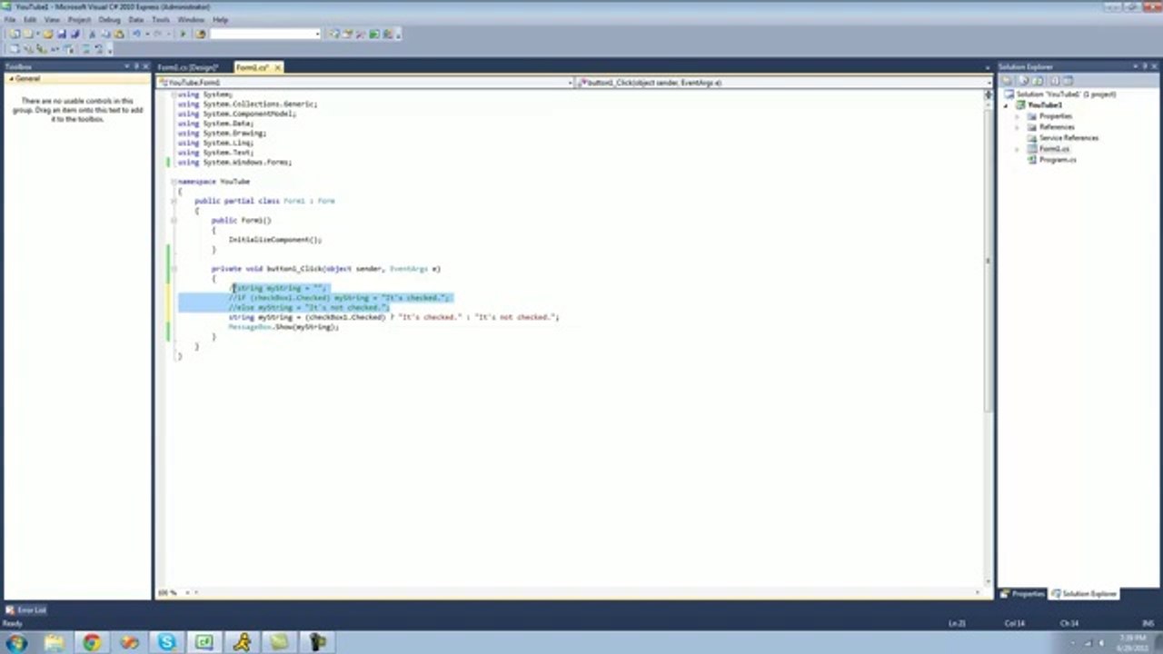Click the InitializeComponent(); code line

[x=274, y=240]
